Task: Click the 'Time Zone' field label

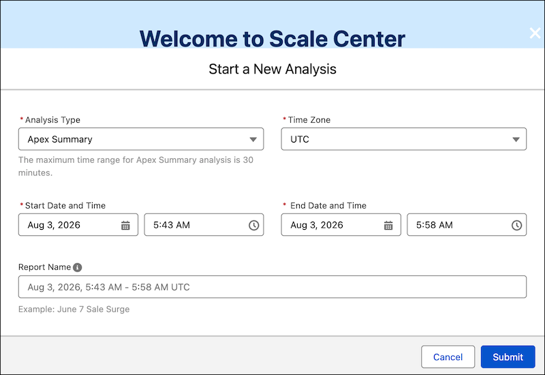Action: click(x=309, y=120)
